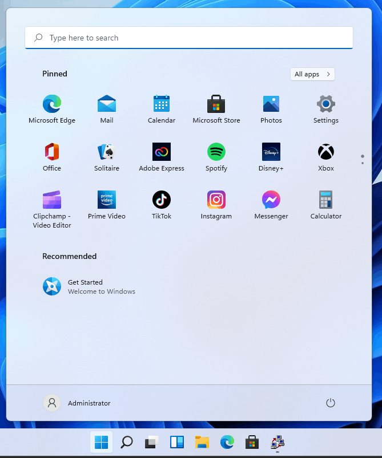Open Solitaire card game
This screenshot has width=382, height=458.
[107, 157]
